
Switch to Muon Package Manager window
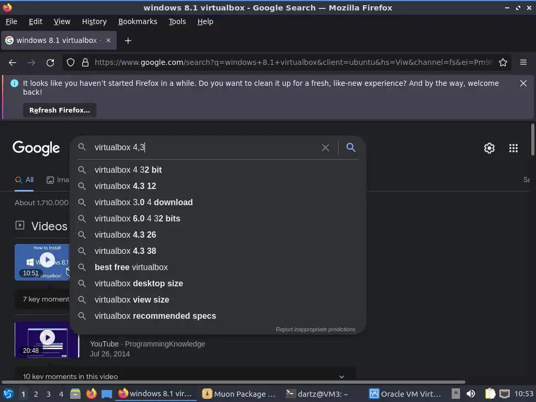239,394
